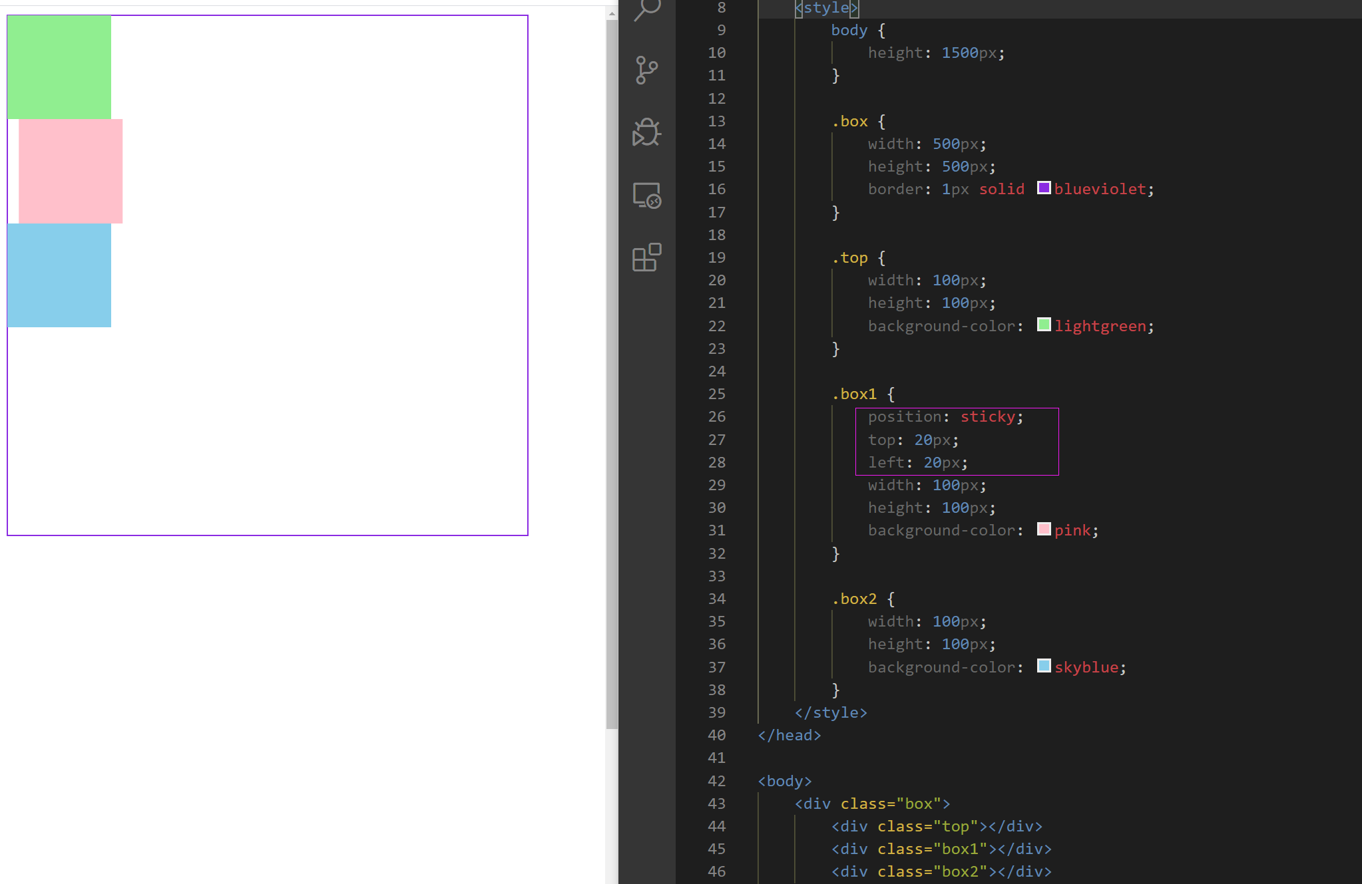Open the Run and Debug view
Screen dimensions: 1362x884
tap(646, 132)
